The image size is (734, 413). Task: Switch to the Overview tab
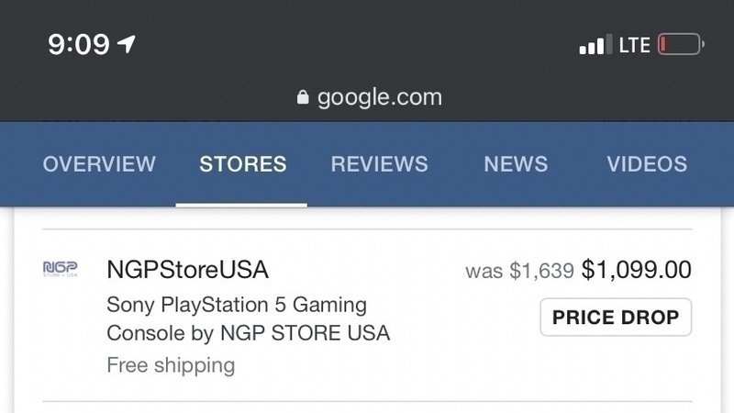pos(99,164)
